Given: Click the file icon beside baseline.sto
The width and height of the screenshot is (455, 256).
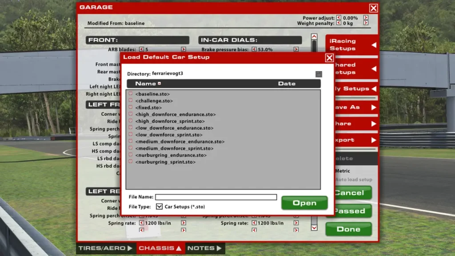Looking at the screenshot, I should point(130,94).
